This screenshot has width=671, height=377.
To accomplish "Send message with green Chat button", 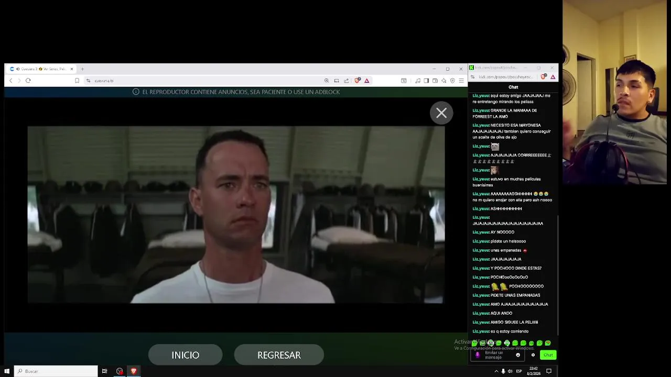I will click(x=548, y=355).
